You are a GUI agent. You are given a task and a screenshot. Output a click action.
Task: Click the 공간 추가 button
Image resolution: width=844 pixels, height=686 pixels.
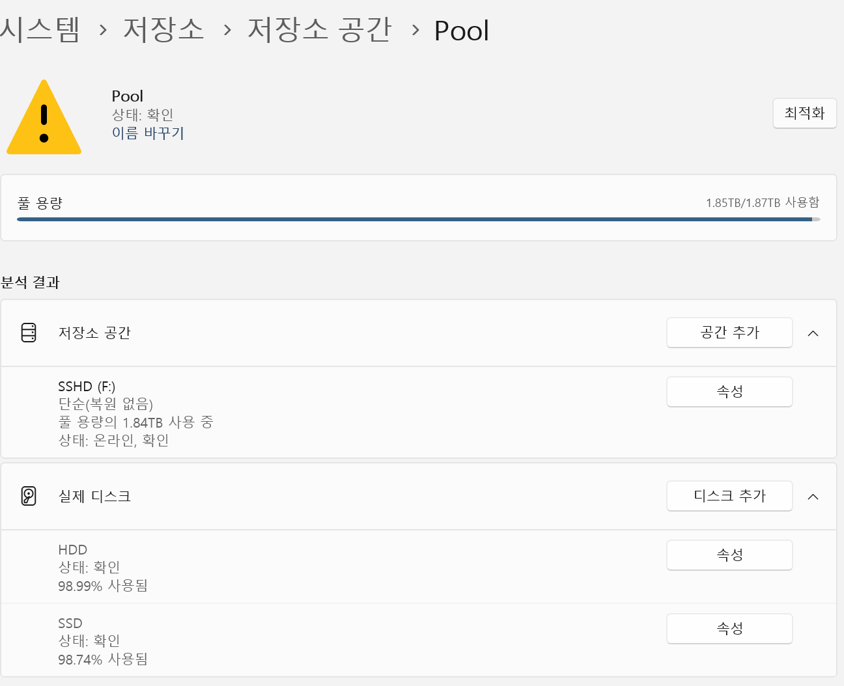click(x=729, y=333)
